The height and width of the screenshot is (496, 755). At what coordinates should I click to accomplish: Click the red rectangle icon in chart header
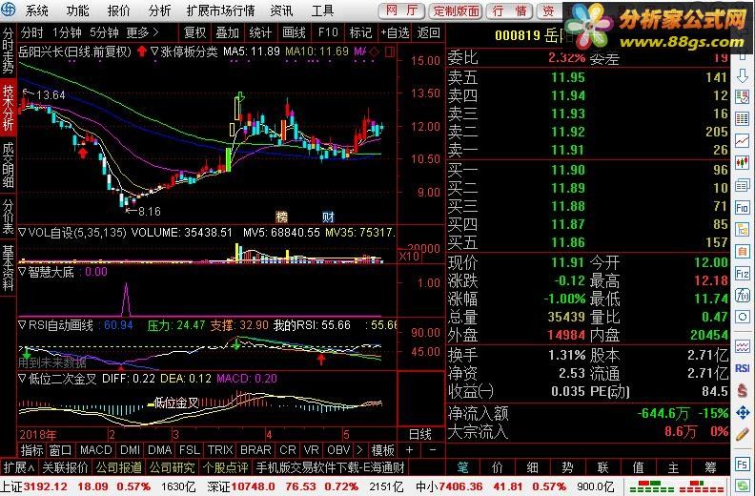point(390,52)
